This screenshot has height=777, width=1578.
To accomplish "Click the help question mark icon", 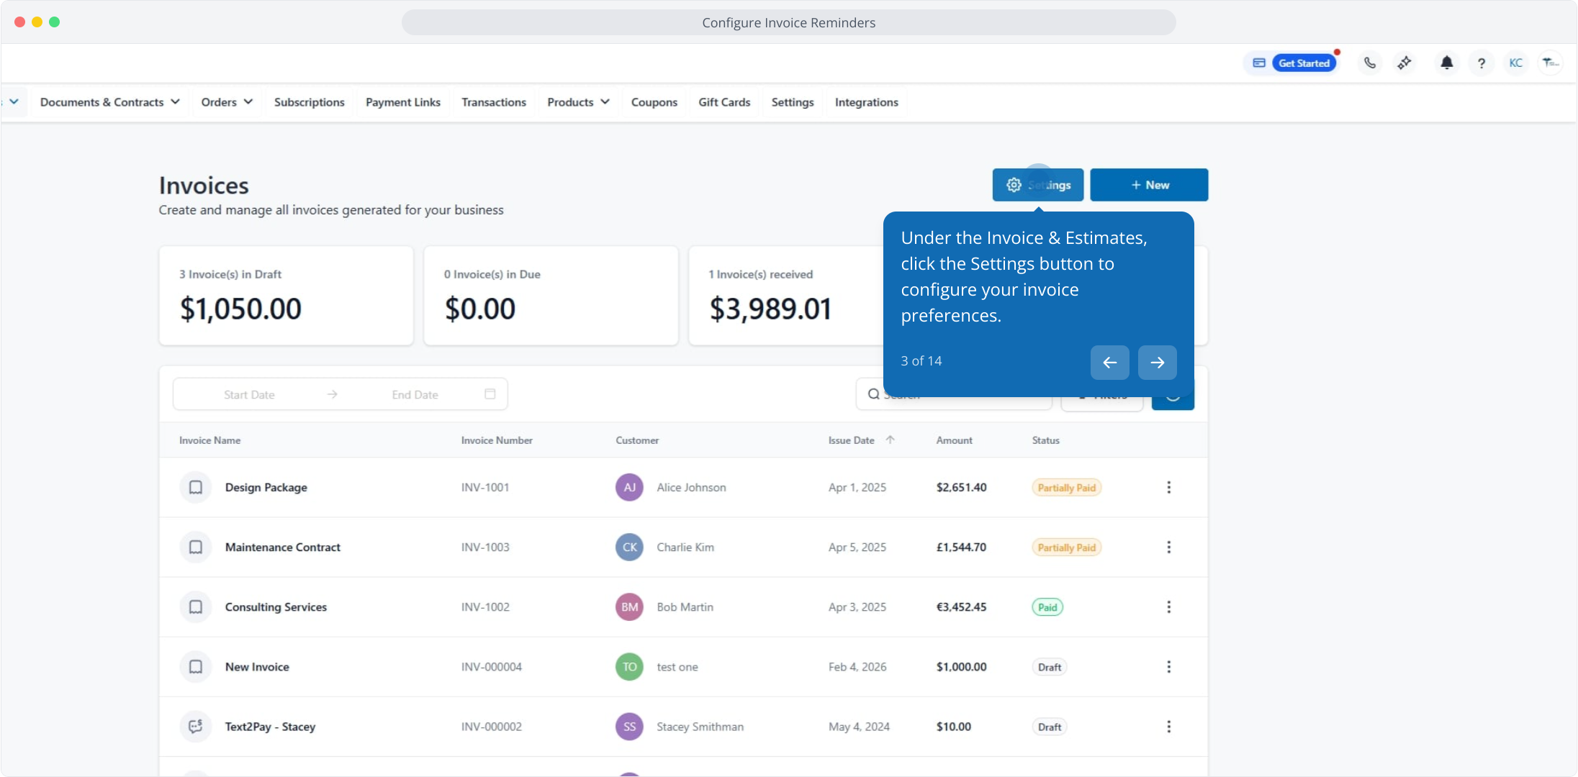I will pos(1481,63).
